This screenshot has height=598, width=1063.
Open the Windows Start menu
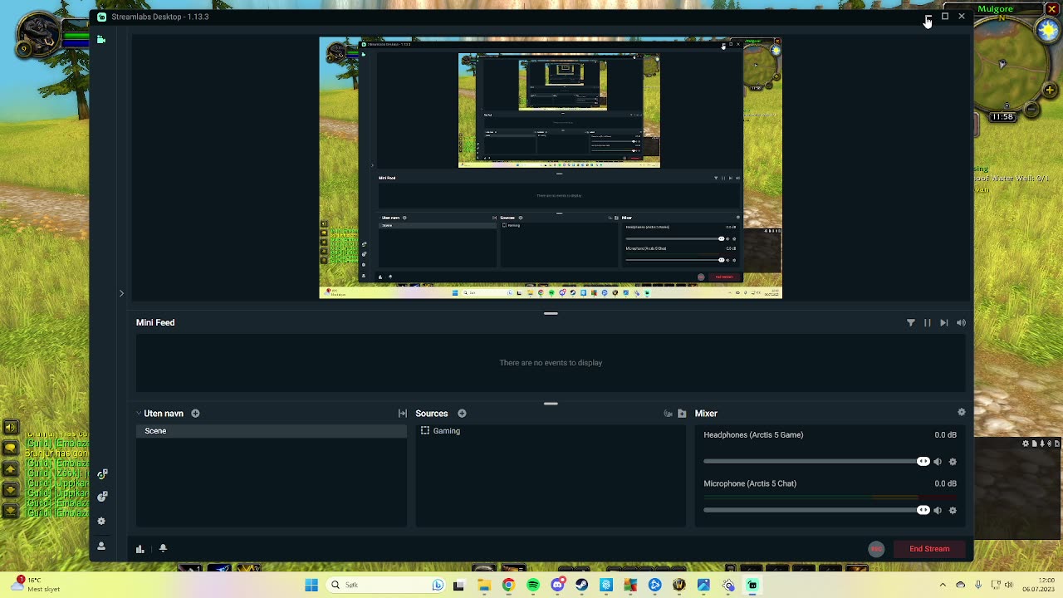(311, 585)
